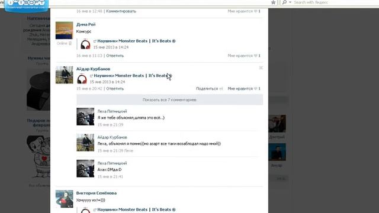Click Виктория Семёнова avatar thumbnail
The height and width of the screenshot is (213, 379).
click(64, 199)
